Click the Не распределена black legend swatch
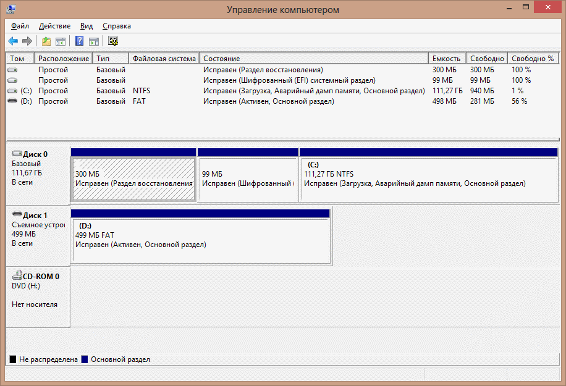 [x=12, y=359]
